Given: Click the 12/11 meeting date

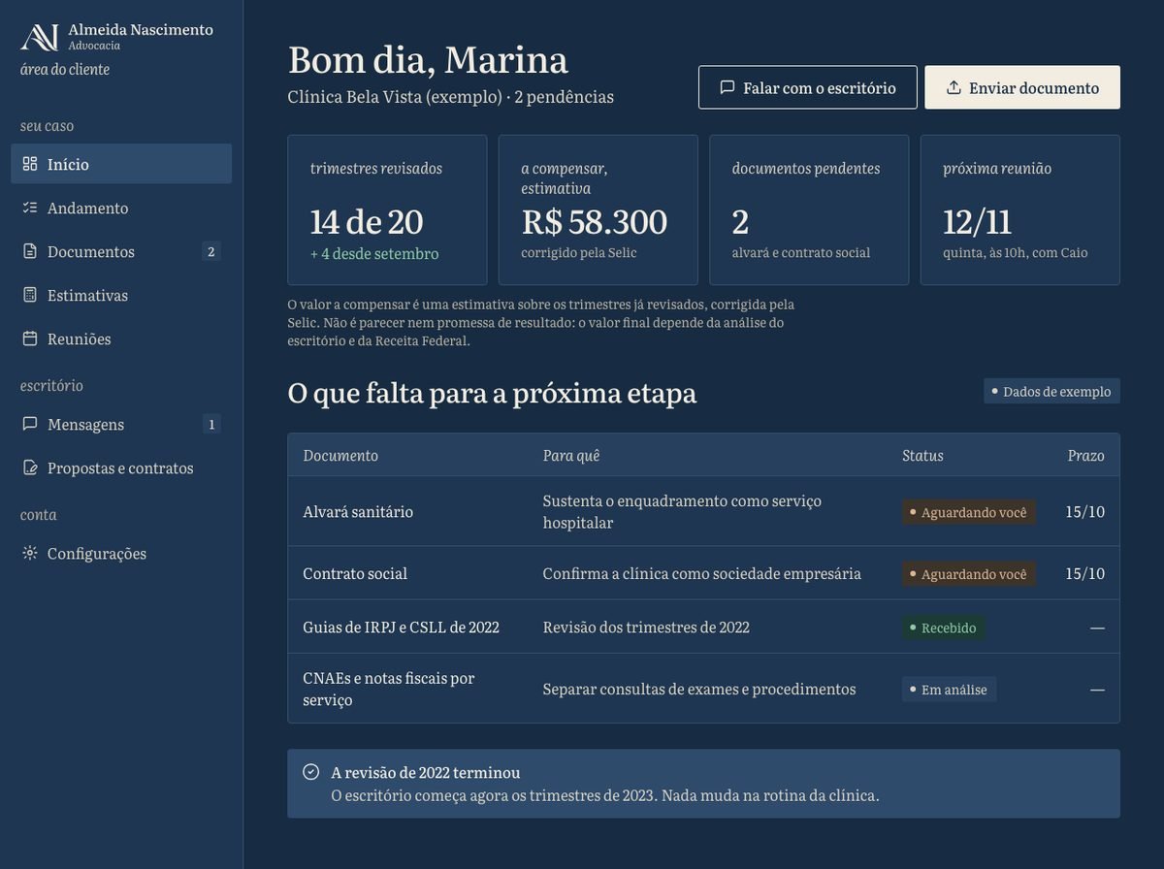Looking at the screenshot, I should [978, 221].
